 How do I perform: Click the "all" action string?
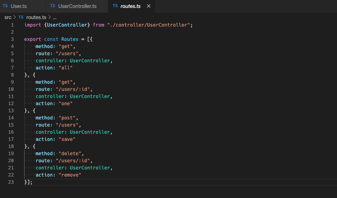(66, 67)
